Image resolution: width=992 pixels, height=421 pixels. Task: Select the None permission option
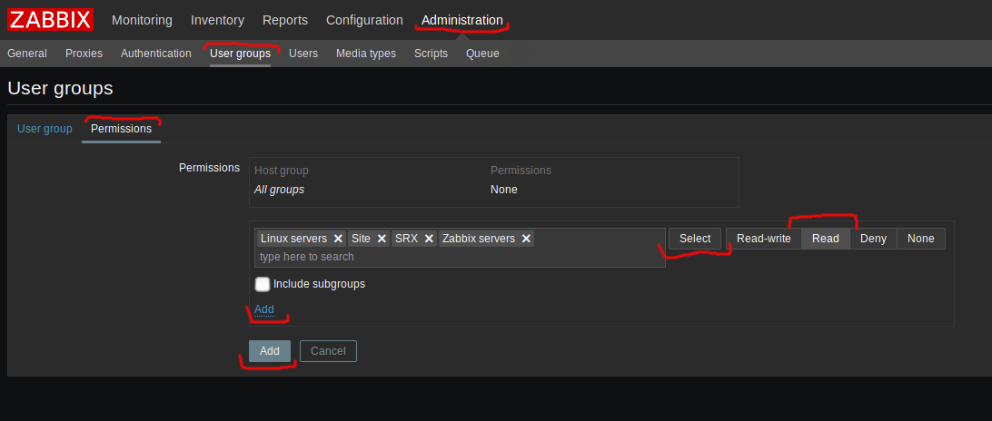[920, 239]
